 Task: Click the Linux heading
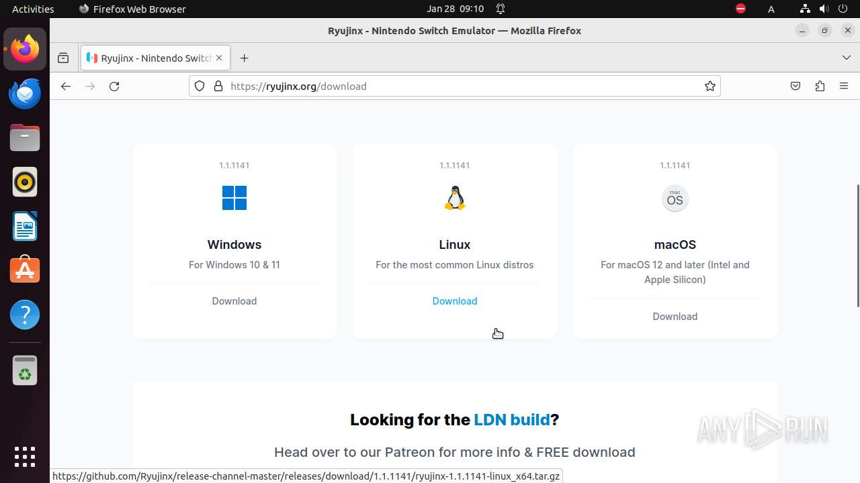click(x=455, y=245)
